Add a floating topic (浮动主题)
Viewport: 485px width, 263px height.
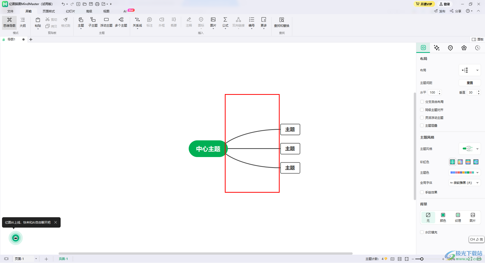(x=106, y=23)
